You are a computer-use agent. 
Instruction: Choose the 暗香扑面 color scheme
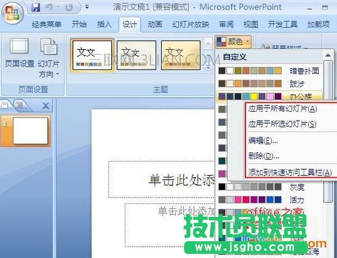pyautogui.click(x=269, y=71)
